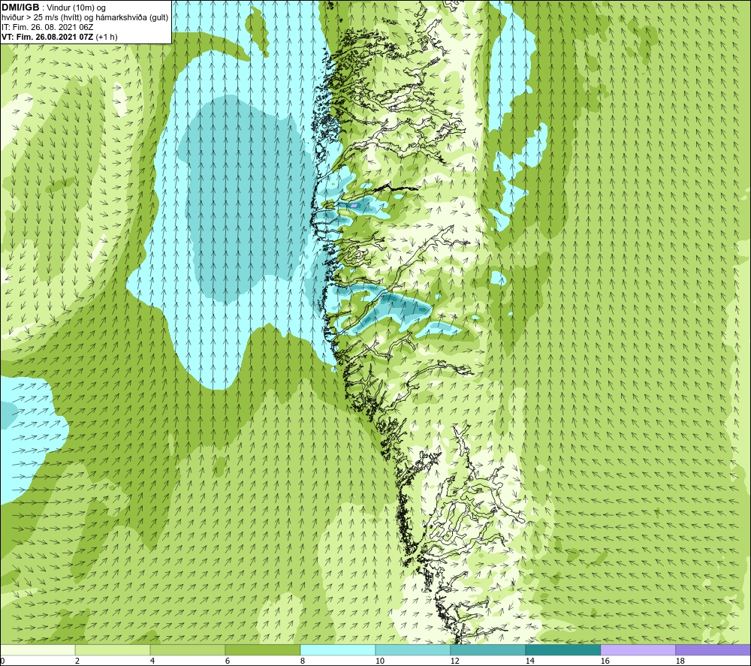Click the 10–12 m/s turquoise legend swatch
Viewport: 751px width, 666px height.
[x=413, y=649]
